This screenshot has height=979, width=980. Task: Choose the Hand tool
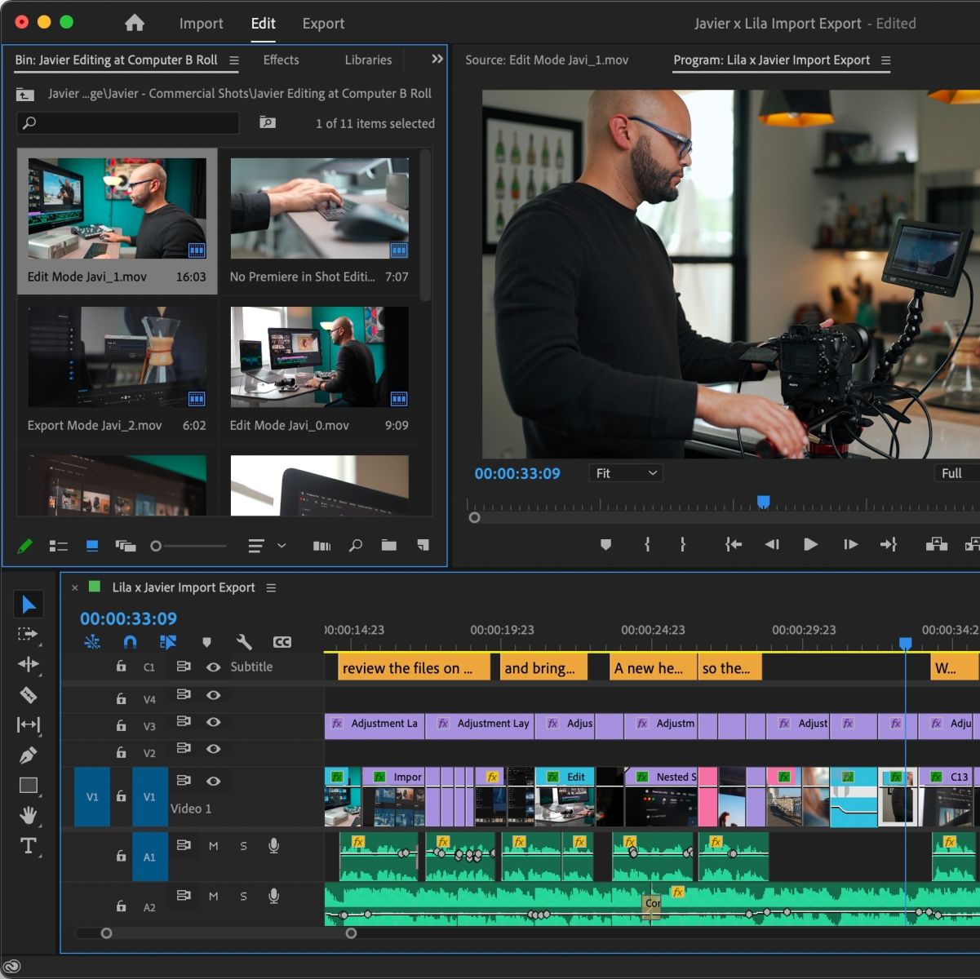coord(28,815)
